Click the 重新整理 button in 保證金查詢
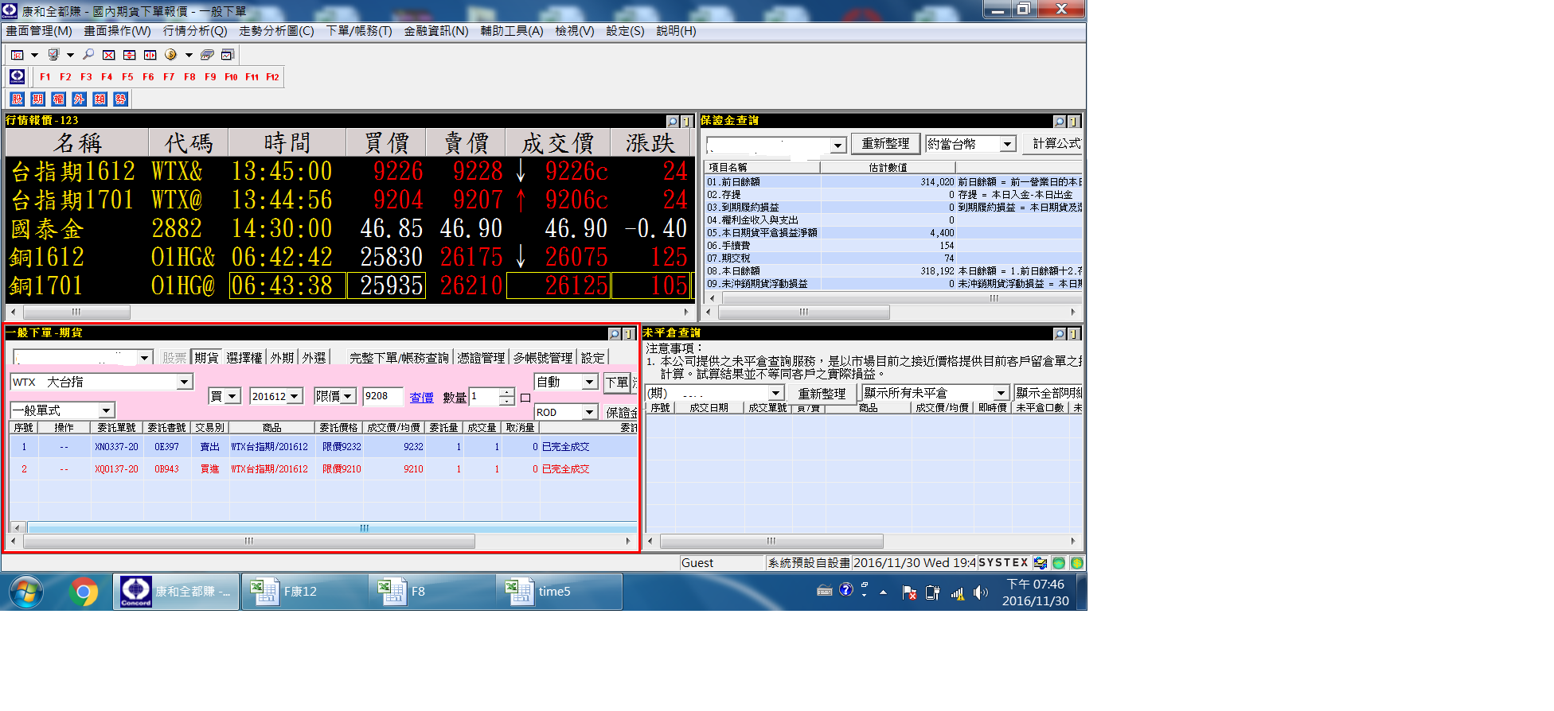This screenshot has height=711, width=1554. (x=885, y=144)
